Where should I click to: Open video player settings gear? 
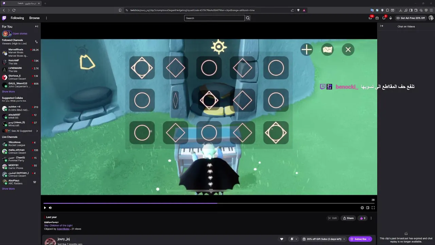362,208
